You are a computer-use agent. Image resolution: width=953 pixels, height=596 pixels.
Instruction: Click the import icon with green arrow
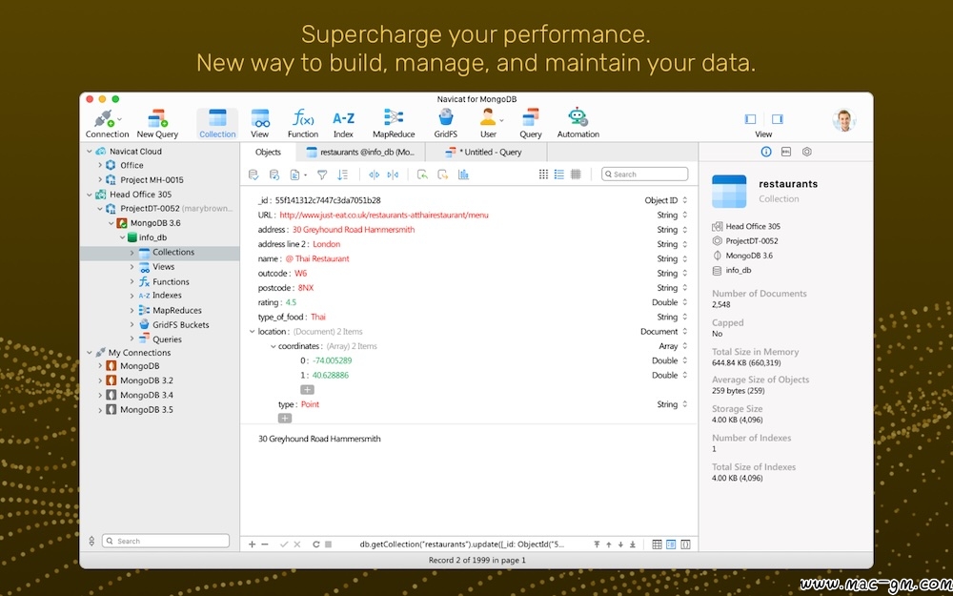tap(422, 175)
